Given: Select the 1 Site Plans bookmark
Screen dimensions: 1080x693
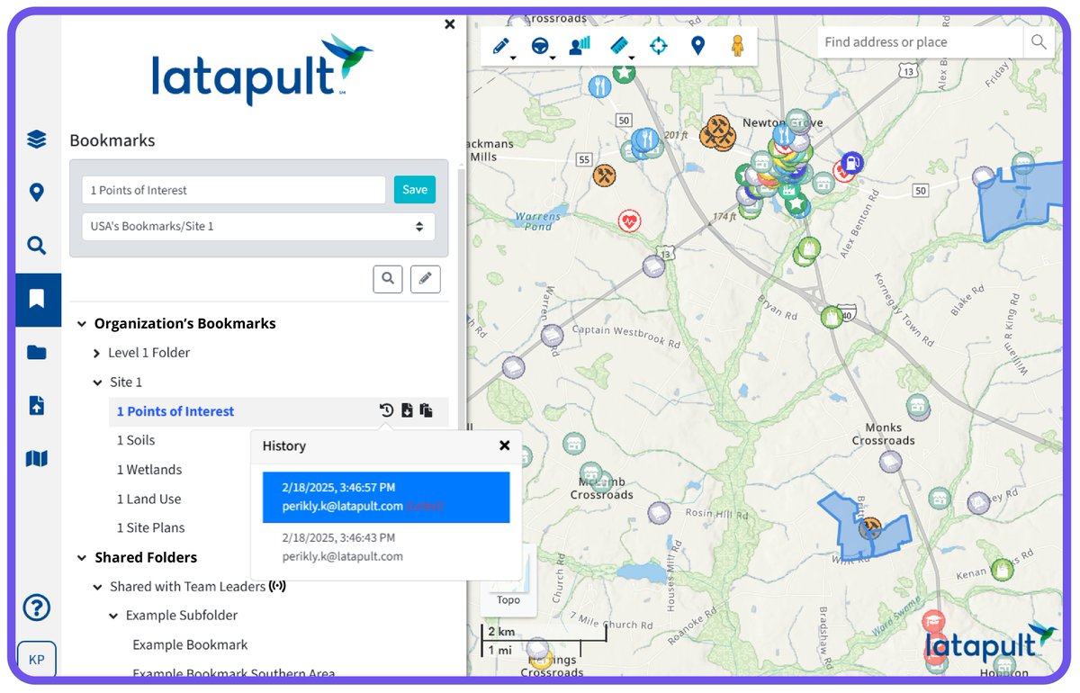Looking at the screenshot, I should click(x=151, y=527).
